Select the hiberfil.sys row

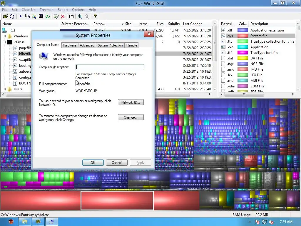tap(25, 54)
